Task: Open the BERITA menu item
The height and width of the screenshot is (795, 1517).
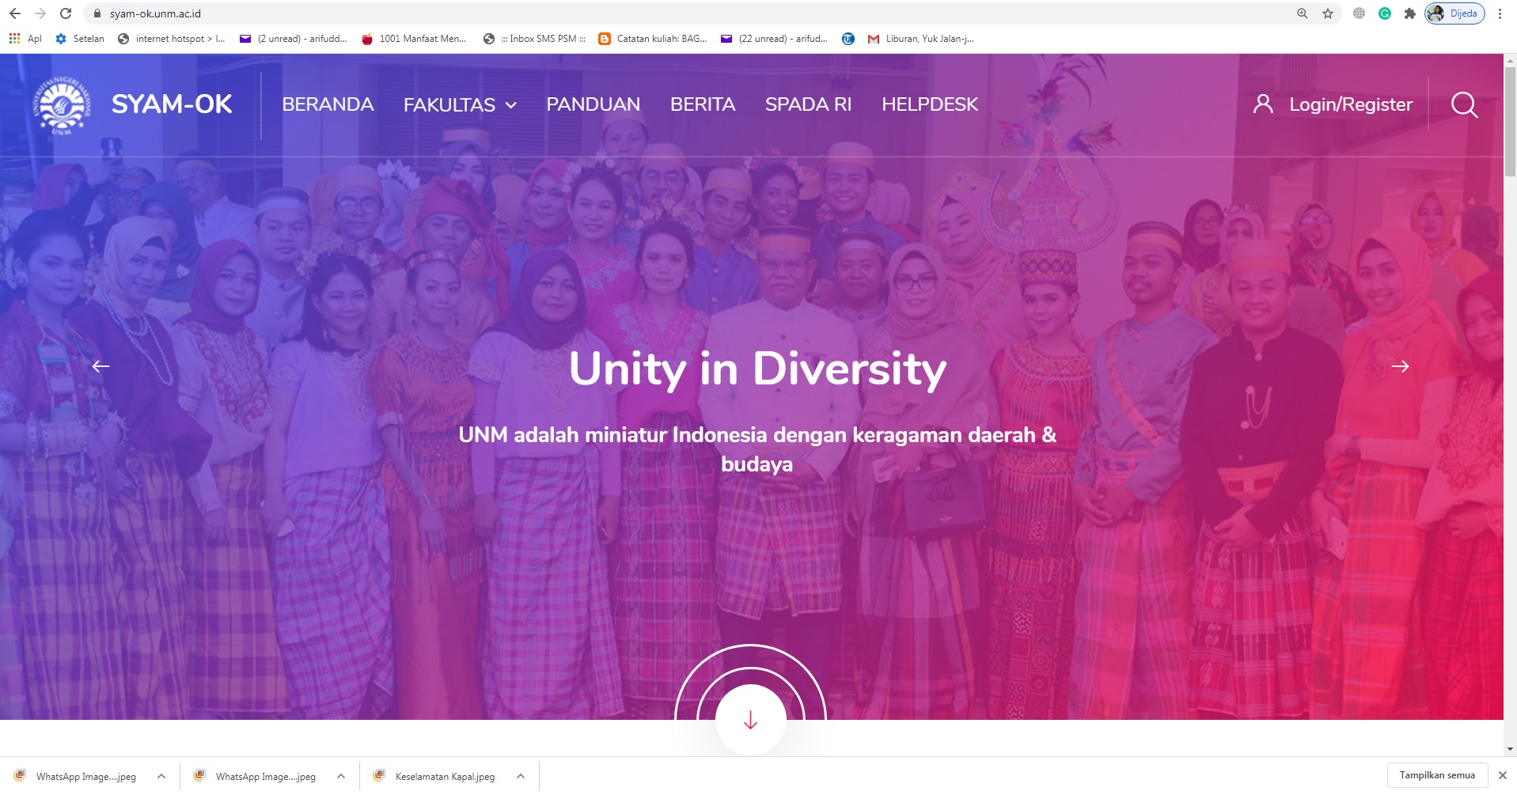Action: tap(701, 104)
